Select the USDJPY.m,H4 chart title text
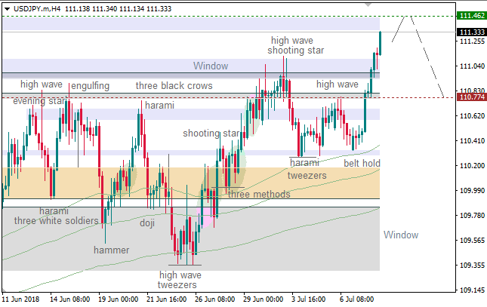Screen dimensions: 487x307 [x=37, y=7]
